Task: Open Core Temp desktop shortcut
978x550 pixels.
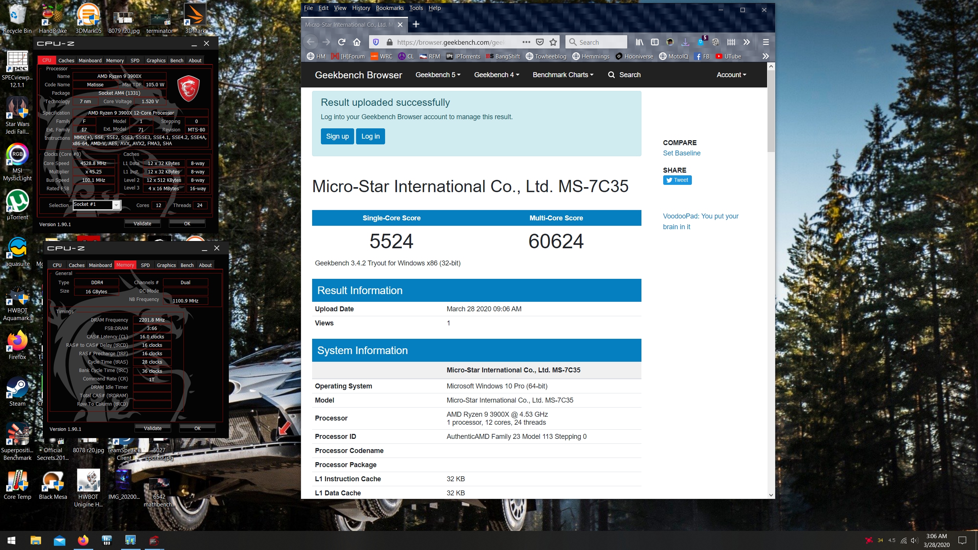Action: pos(17,485)
